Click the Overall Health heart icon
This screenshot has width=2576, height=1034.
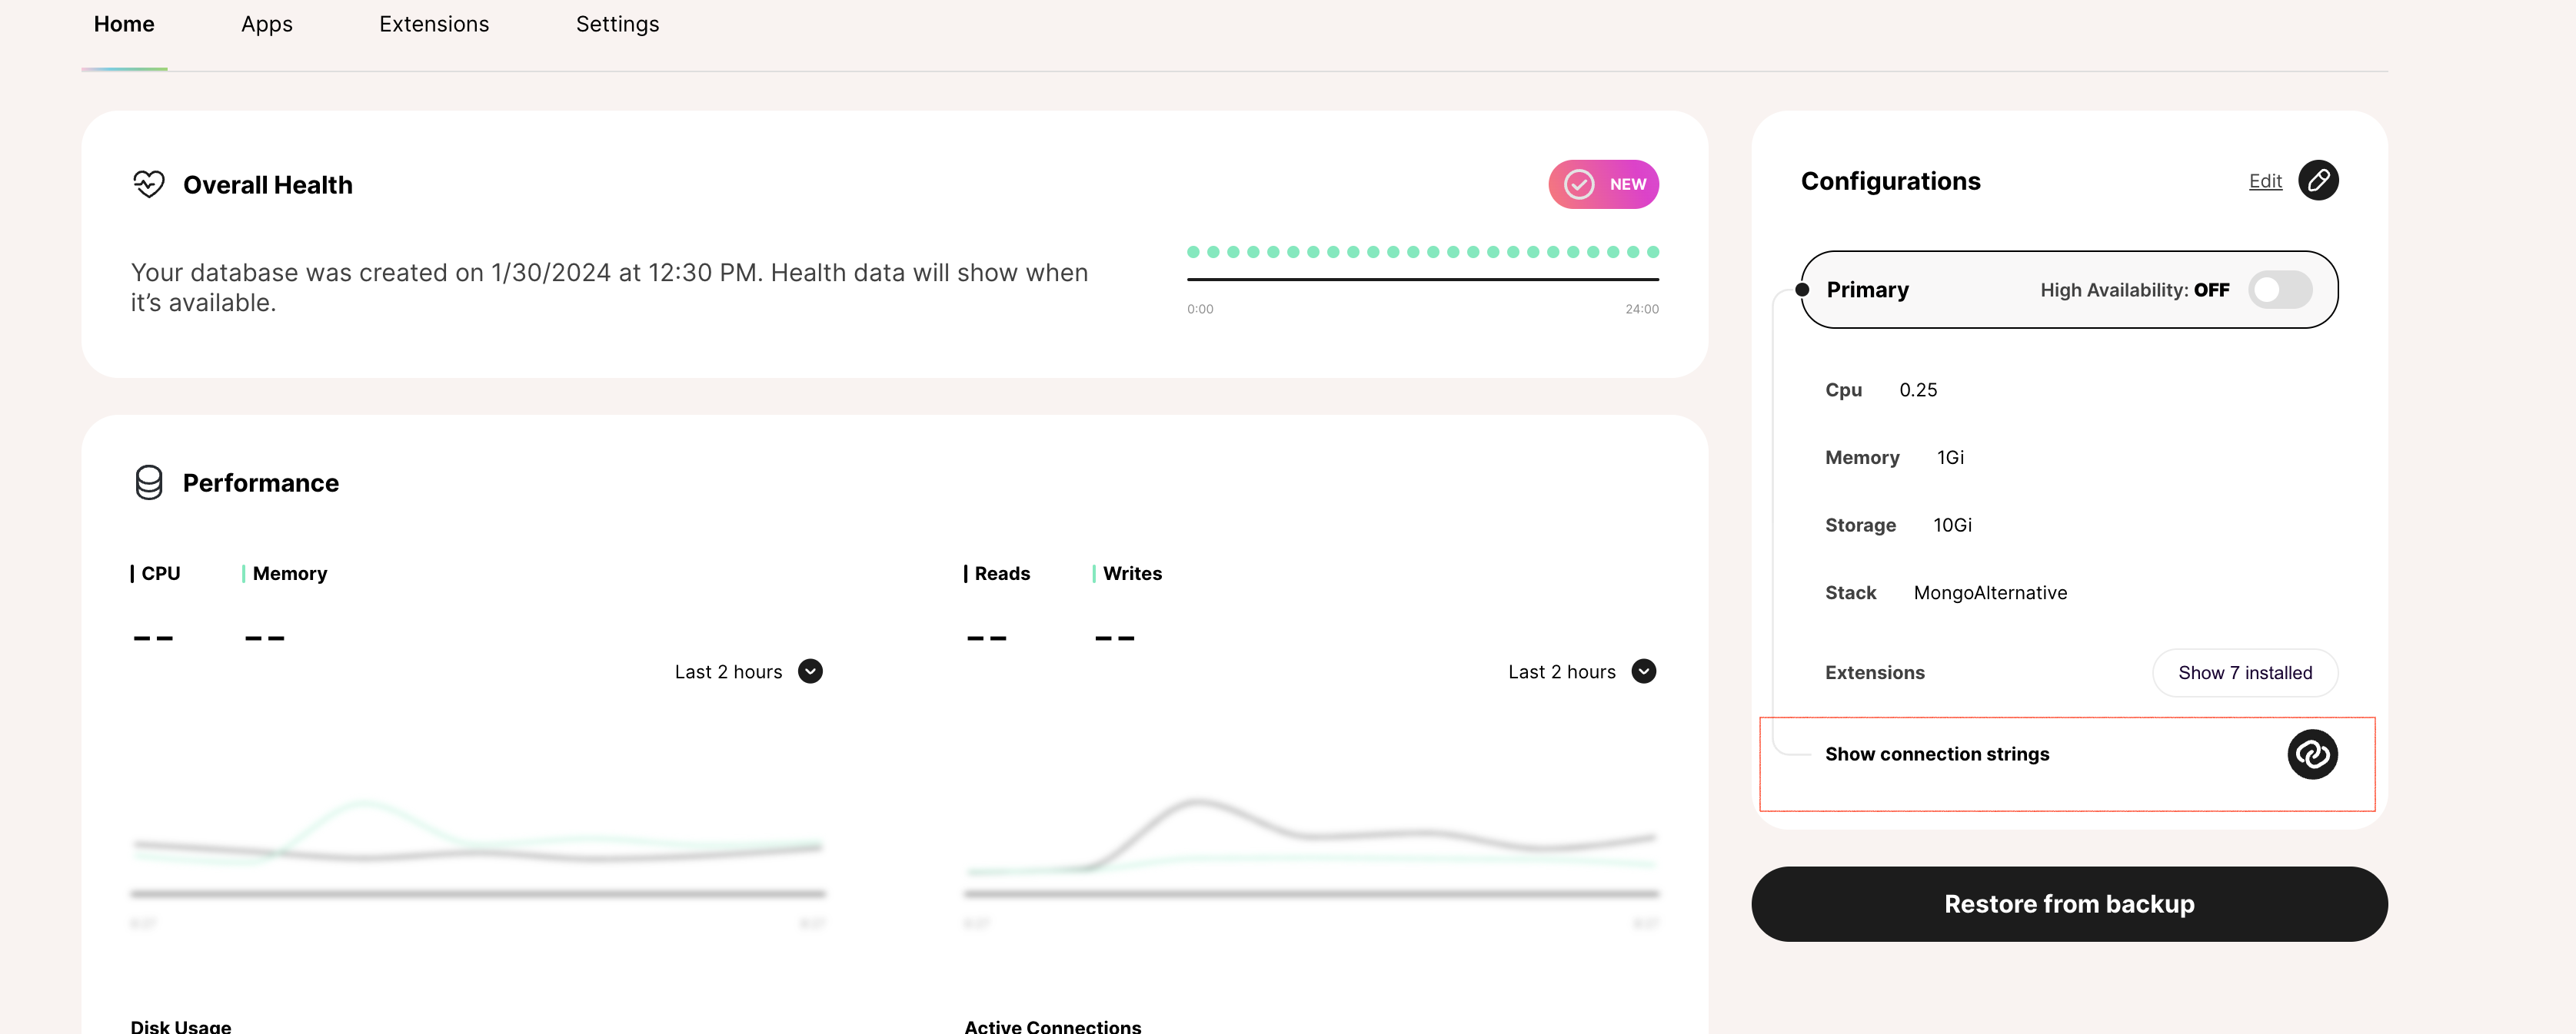click(148, 184)
